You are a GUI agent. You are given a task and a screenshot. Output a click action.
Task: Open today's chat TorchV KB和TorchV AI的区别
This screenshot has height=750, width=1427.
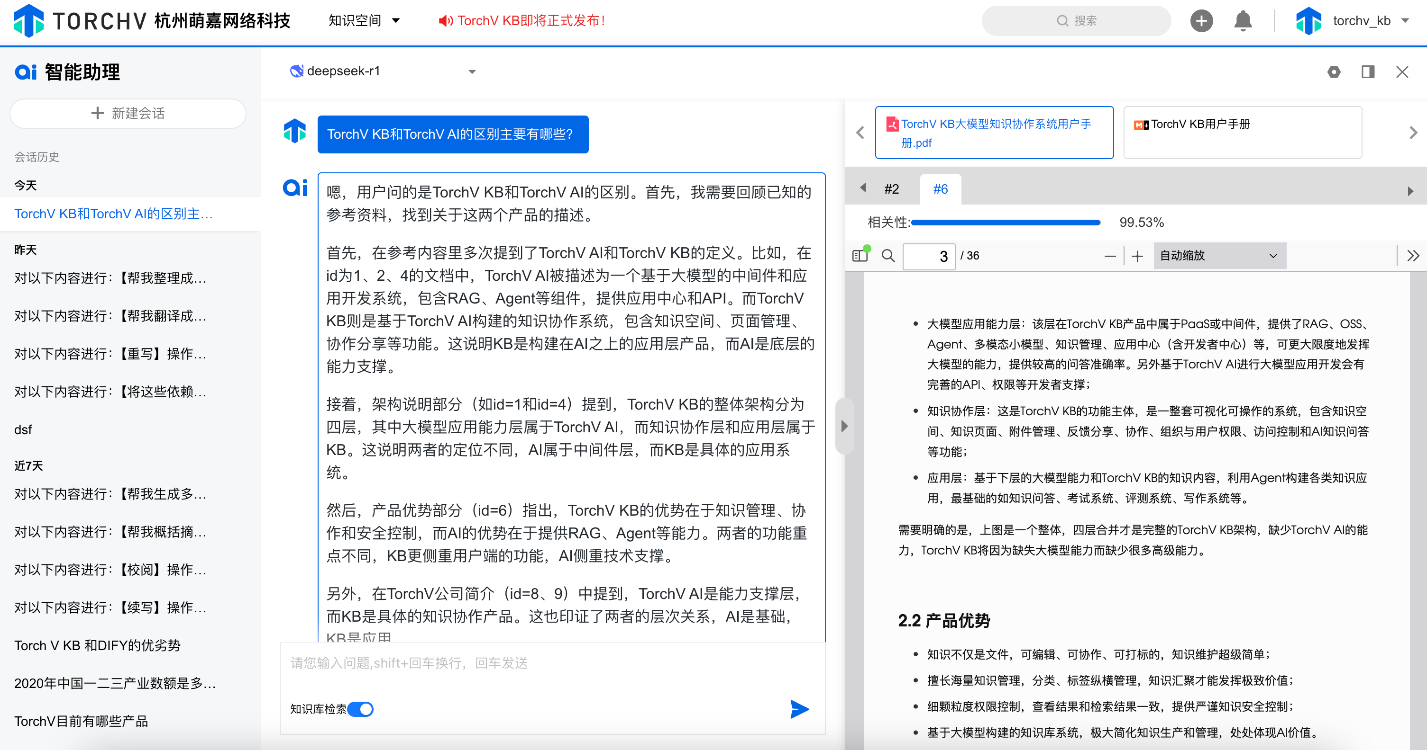(x=130, y=214)
